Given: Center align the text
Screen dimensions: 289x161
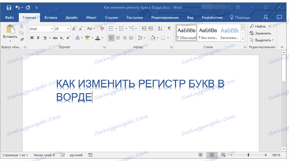Looking at the screenshot, I should pyautogui.click(x=118, y=38).
